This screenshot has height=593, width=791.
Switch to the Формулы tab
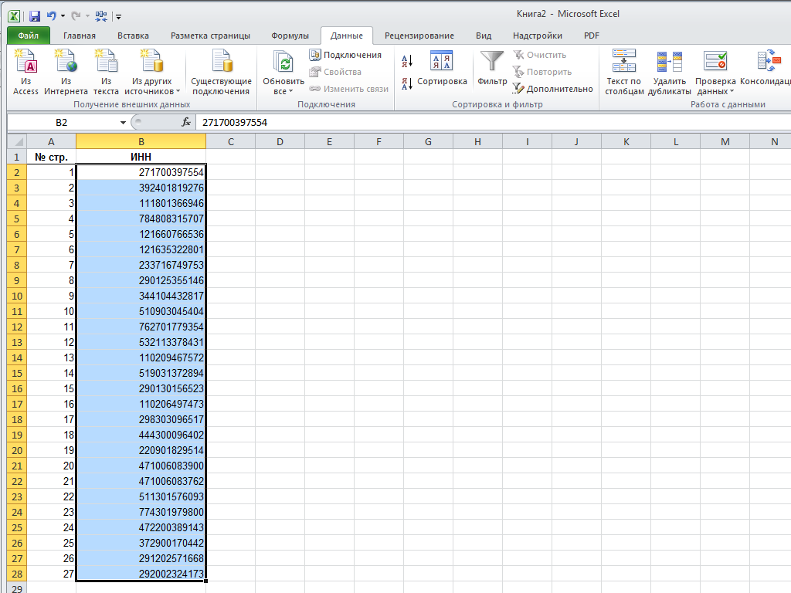tap(290, 36)
